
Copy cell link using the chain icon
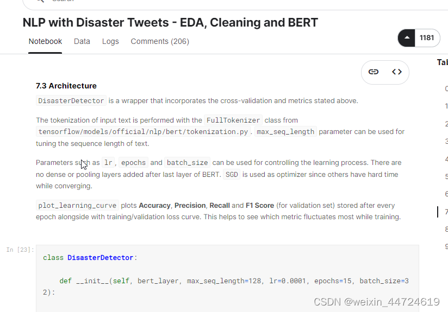374,72
